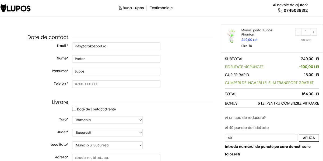Open the goalkeeper glove product thumbnail
The image size is (323, 161).
(x=231, y=36)
